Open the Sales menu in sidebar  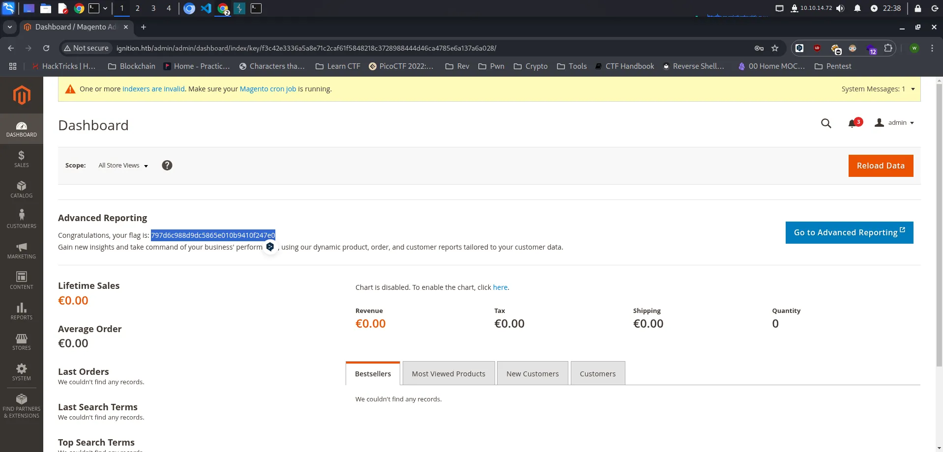[21, 159]
